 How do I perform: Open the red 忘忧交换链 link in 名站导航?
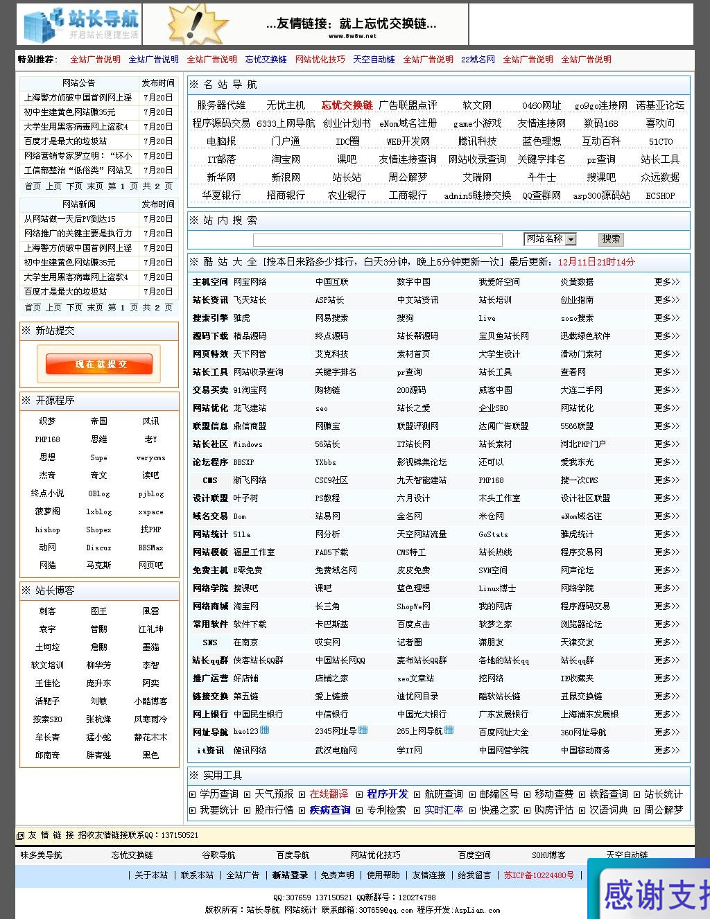(x=347, y=105)
